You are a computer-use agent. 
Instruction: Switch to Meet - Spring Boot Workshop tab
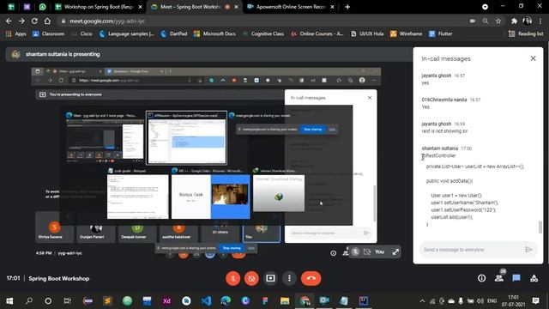pos(195,7)
